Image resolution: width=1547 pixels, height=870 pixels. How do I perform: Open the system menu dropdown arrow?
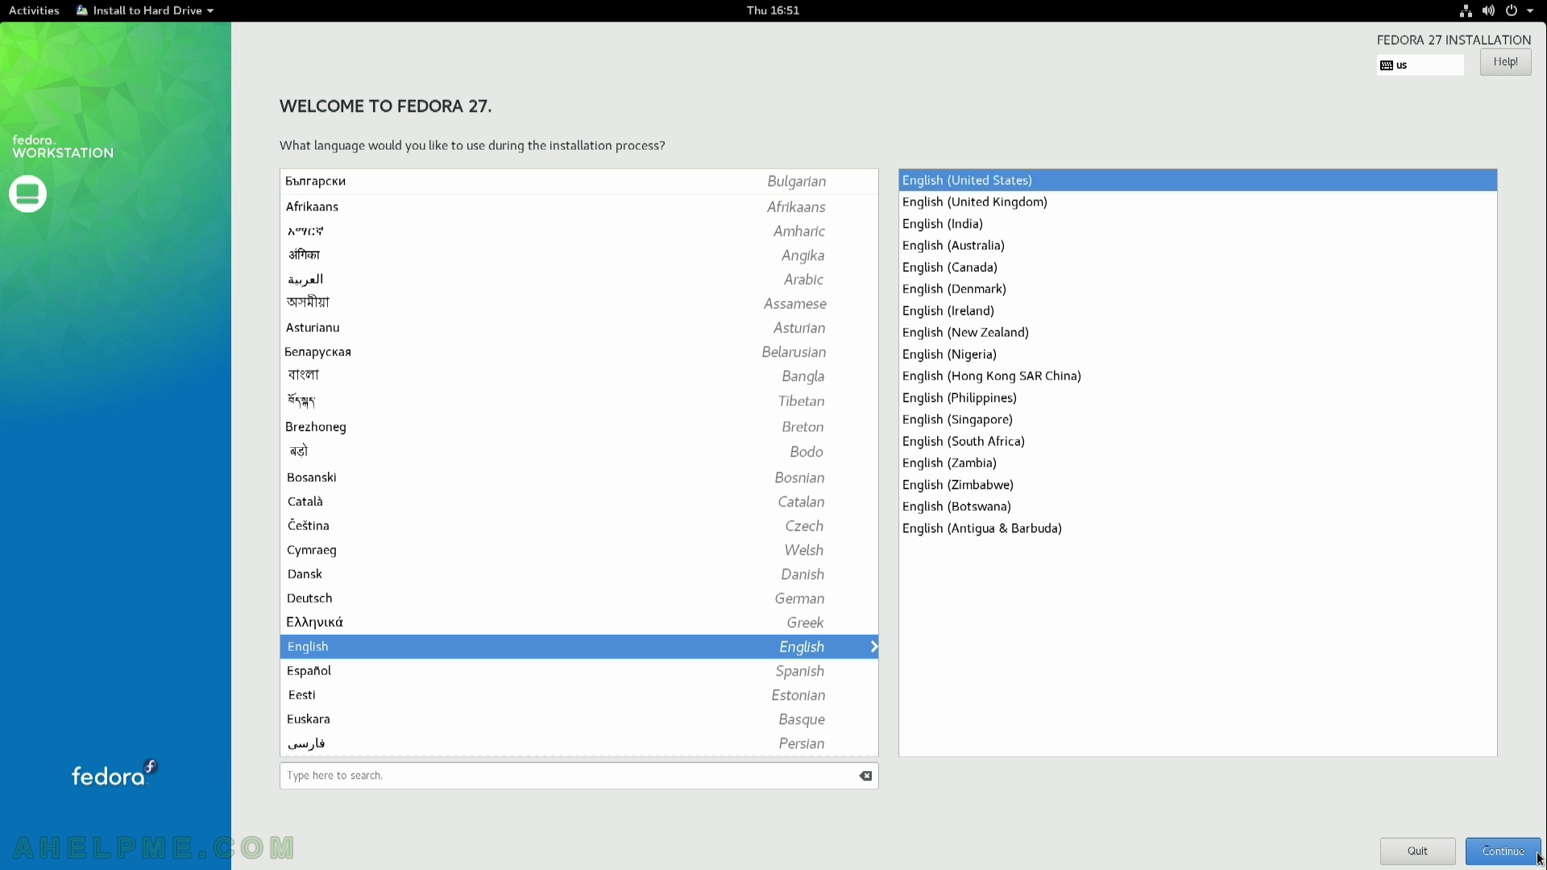pos(1530,10)
